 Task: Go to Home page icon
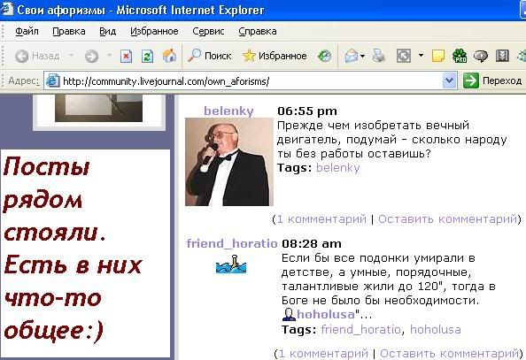pos(169,56)
